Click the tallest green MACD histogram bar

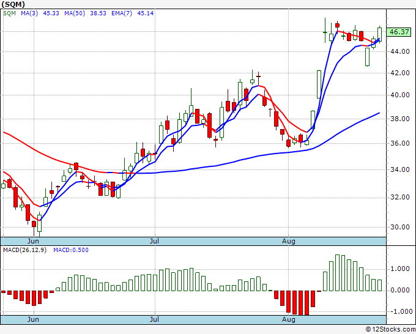tap(337, 273)
